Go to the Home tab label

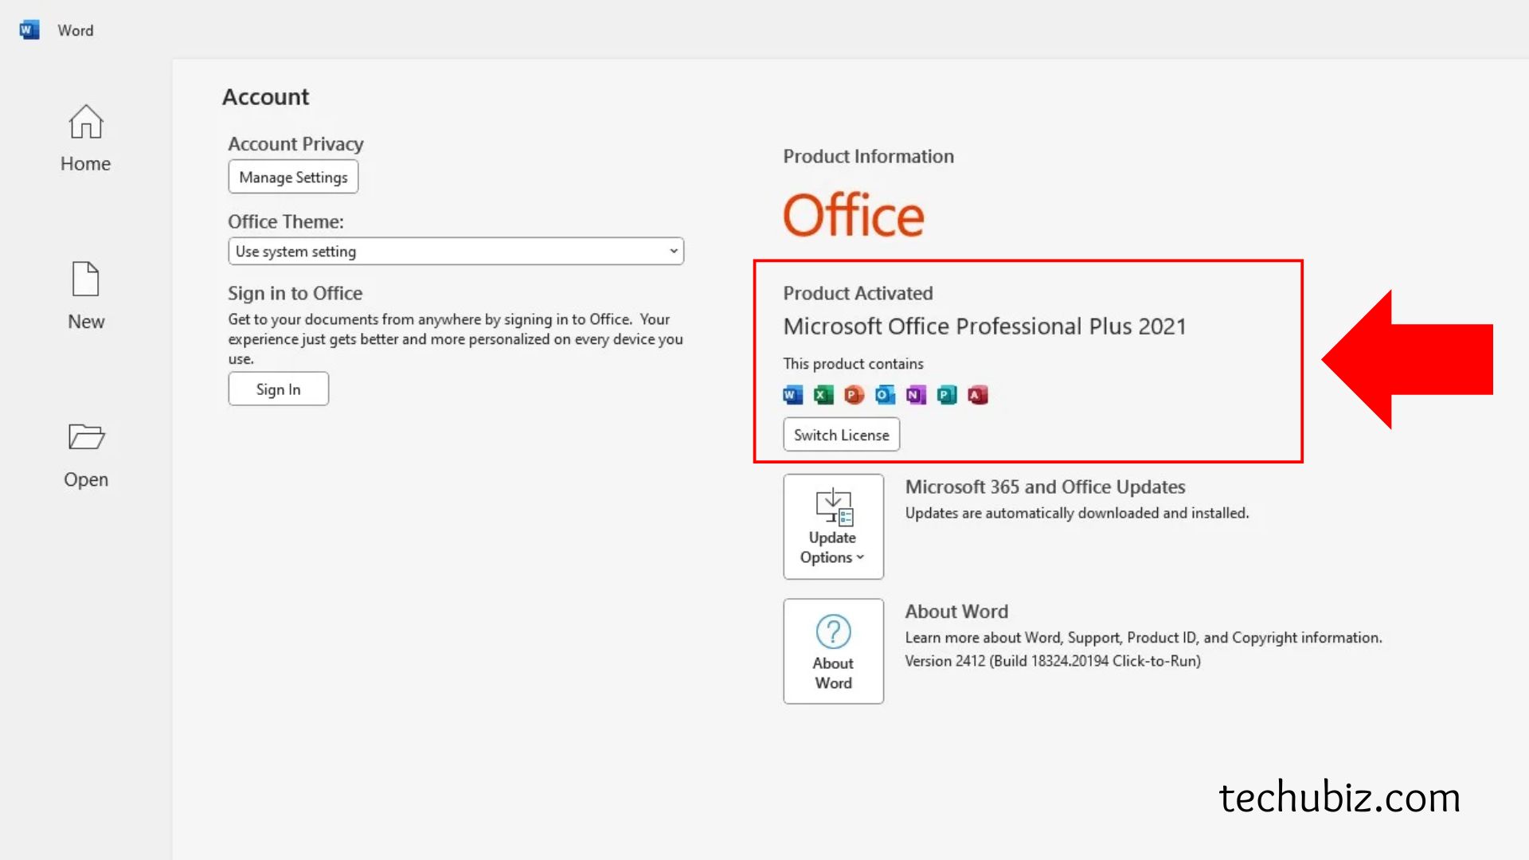85,164
